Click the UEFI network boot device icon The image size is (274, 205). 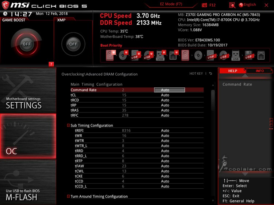[x=174, y=55]
